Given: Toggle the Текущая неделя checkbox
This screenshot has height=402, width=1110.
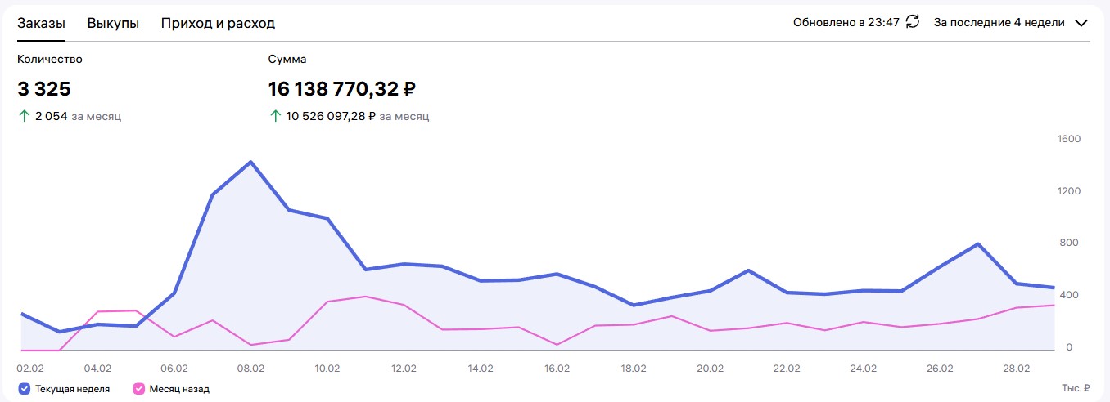Looking at the screenshot, I should click(x=24, y=389).
